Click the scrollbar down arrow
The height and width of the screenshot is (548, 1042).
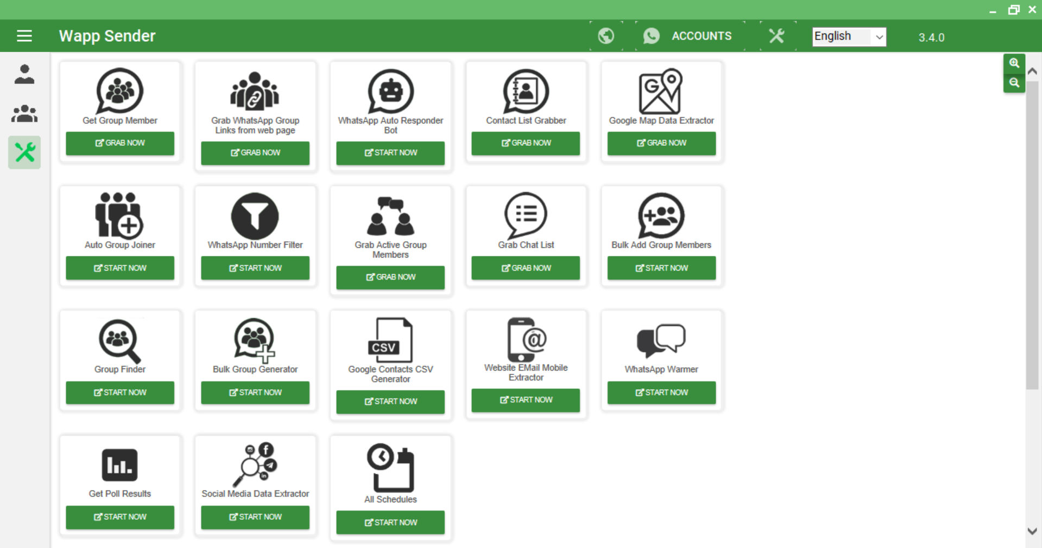pyautogui.click(x=1032, y=531)
